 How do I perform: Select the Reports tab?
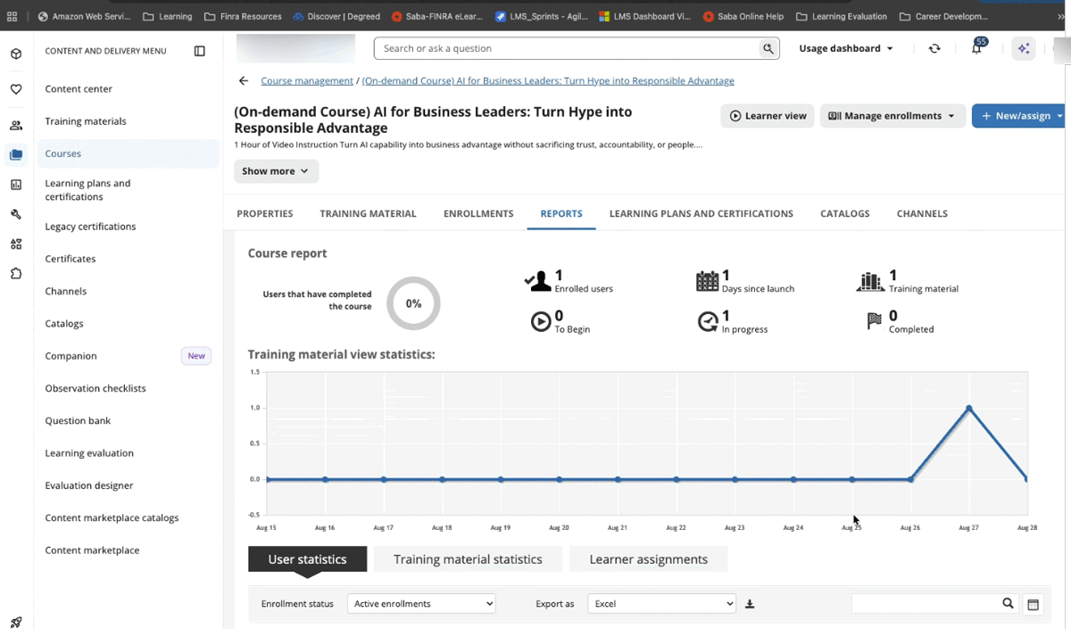561,214
